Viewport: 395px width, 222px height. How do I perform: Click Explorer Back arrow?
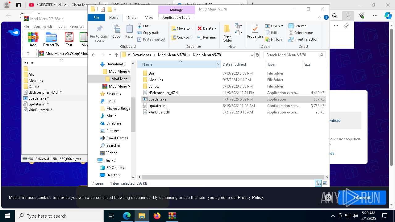(94, 55)
